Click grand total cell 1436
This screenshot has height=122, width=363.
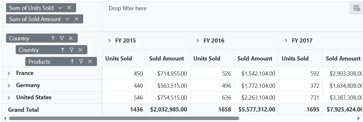tap(124, 110)
